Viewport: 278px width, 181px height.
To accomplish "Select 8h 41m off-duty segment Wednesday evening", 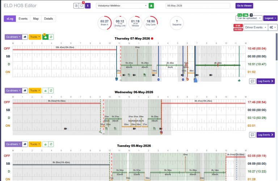I will [x=203, y=103].
